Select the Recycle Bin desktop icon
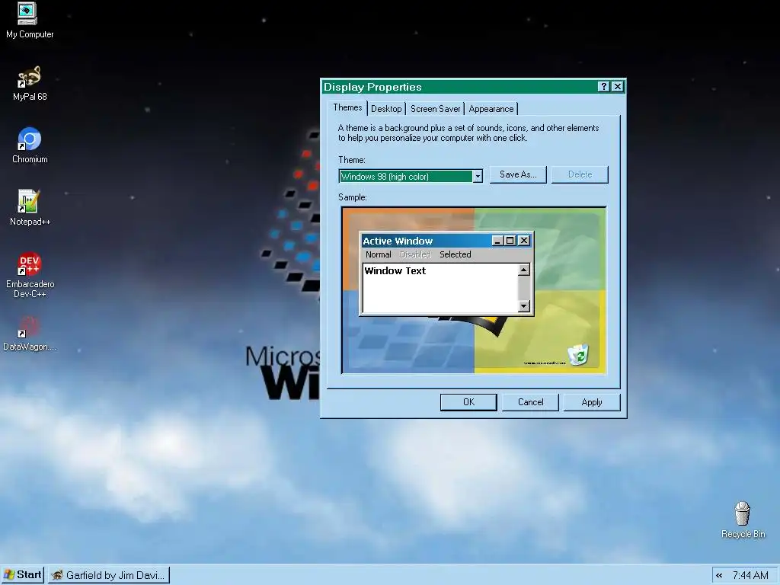The width and height of the screenshot is (780, 585). point(743,519)
